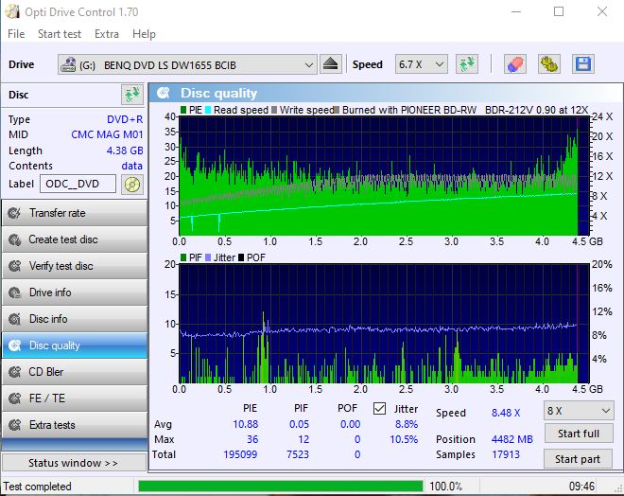Open the File menu
Image resolution: width=624 pixels, height=496 pixels.
point(16,34)
